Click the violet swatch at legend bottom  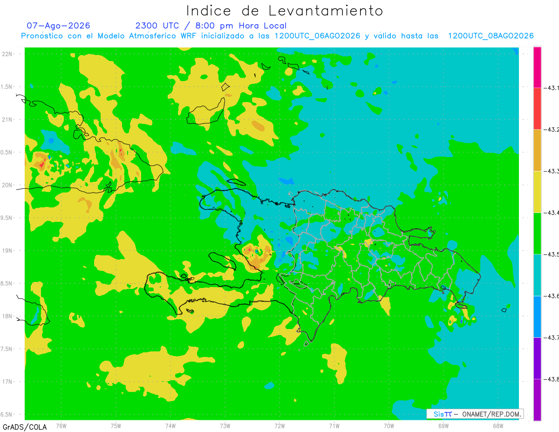pyautogui.click(x=537, y=399)
